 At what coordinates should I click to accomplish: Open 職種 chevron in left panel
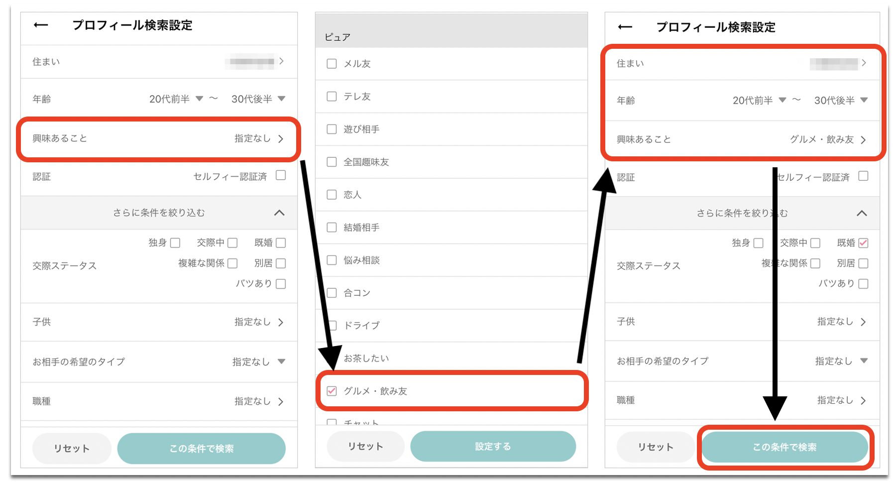(281, 401)
